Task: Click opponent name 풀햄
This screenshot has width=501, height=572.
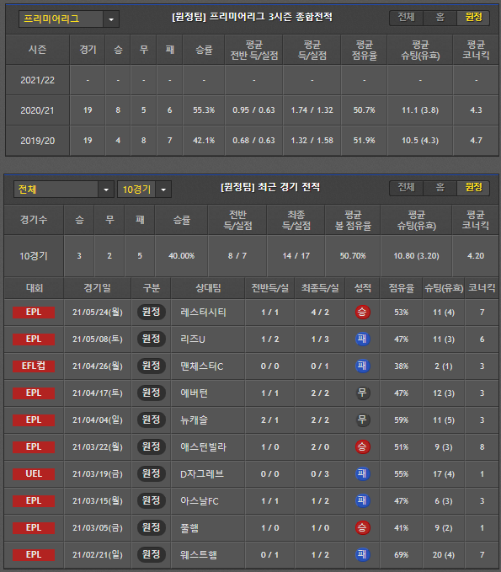Action: (x=189, y=528)
